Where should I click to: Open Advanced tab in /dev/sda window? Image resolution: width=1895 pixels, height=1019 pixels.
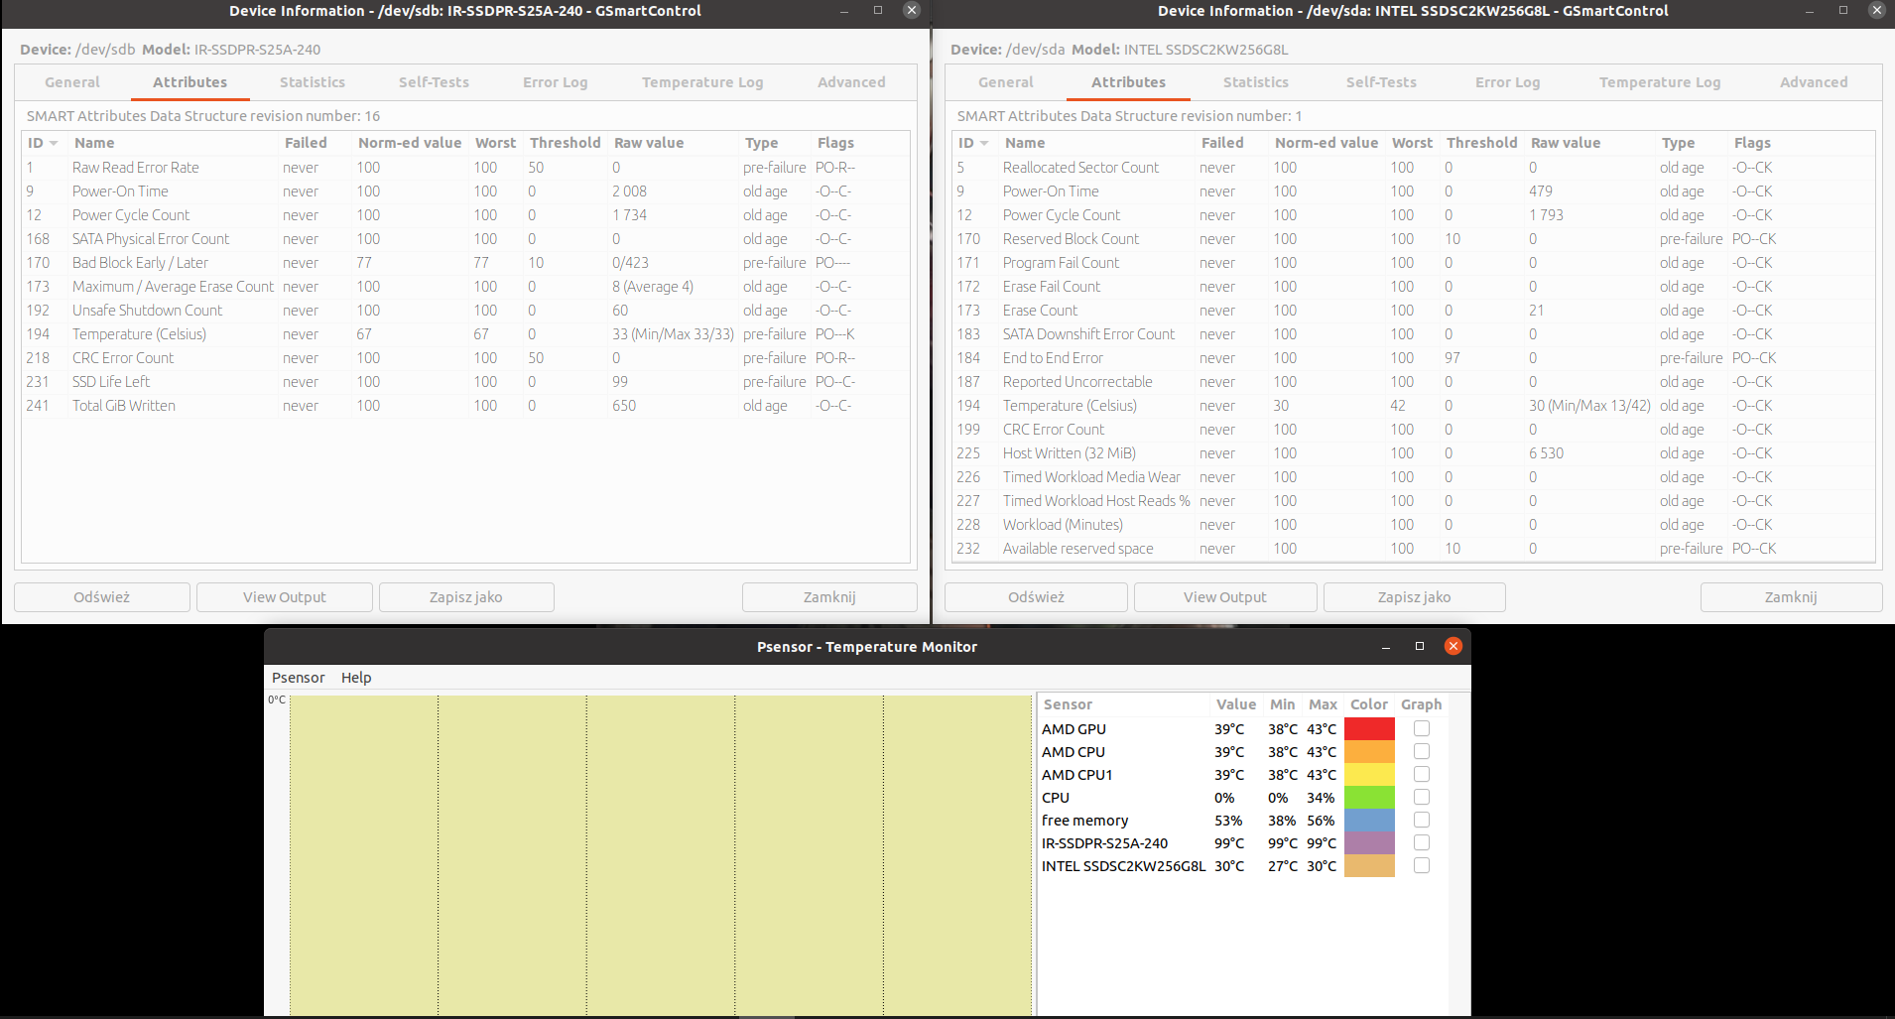point(1814,82)
